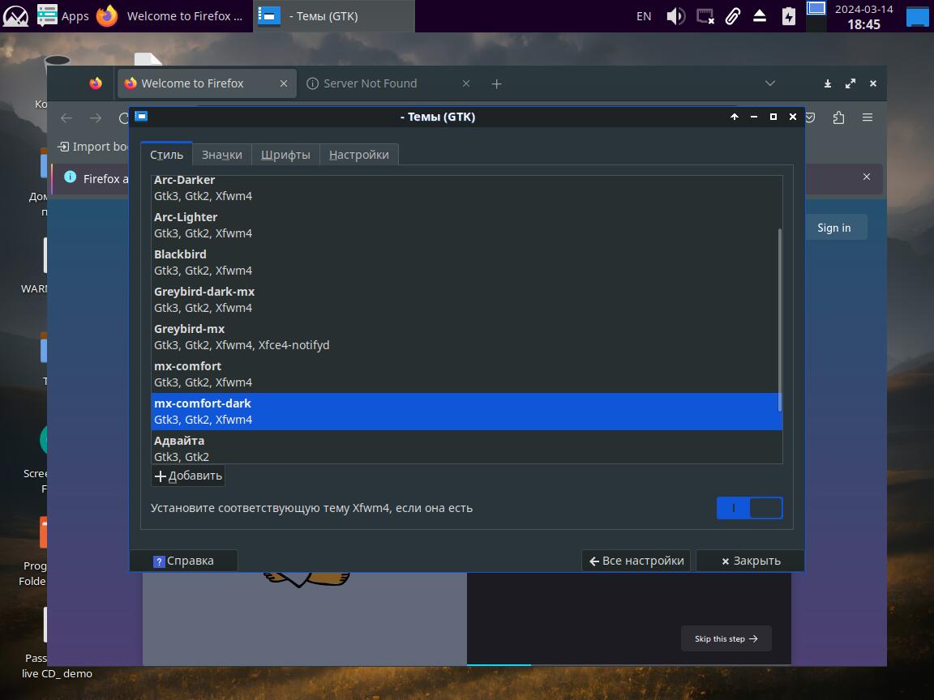Viewport: 934px width, 700px height.
Task: Open Справка help button
Action: pyautogui.click(x=183, y=561)
